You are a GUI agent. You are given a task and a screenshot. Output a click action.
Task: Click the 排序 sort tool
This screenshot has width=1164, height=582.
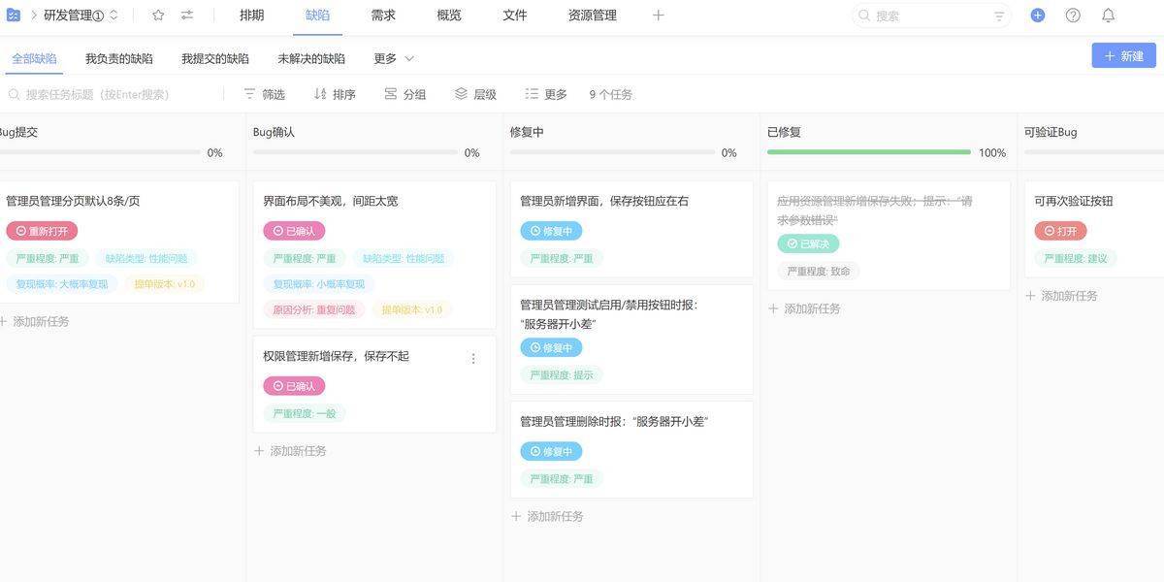[335, 94]
